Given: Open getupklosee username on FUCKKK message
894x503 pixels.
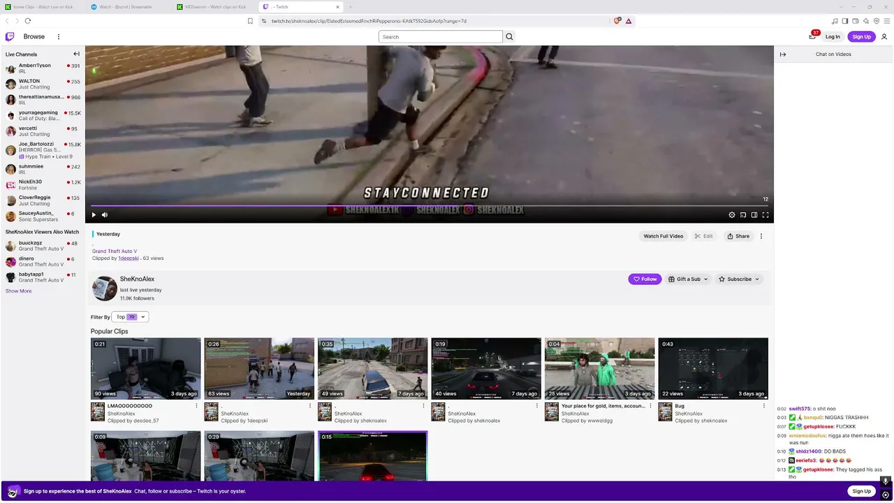Looking at the screenshot, I should click(x=819, y=426).
